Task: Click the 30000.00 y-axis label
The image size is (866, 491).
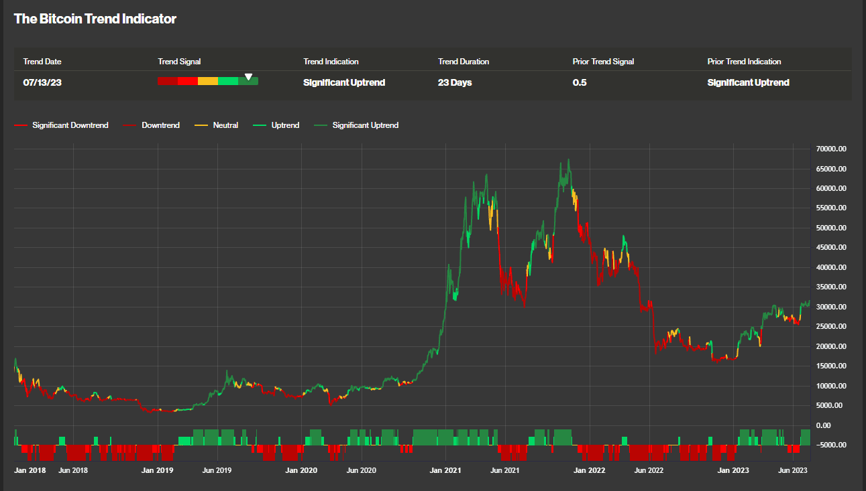Action: [x=832, y=307]
